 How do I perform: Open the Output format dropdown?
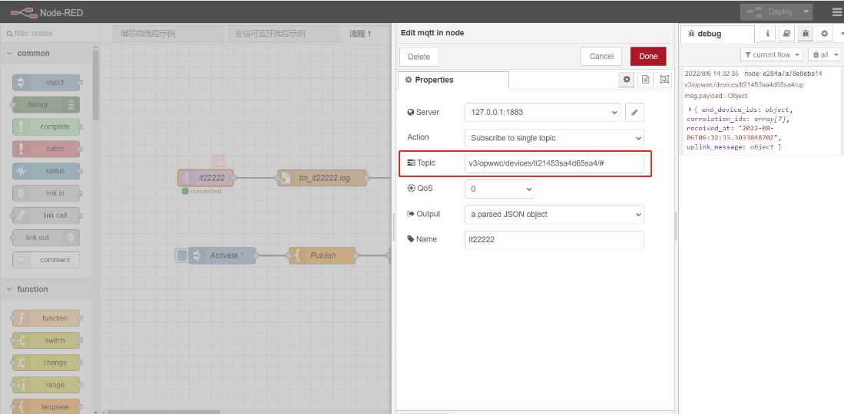point(554,214)
